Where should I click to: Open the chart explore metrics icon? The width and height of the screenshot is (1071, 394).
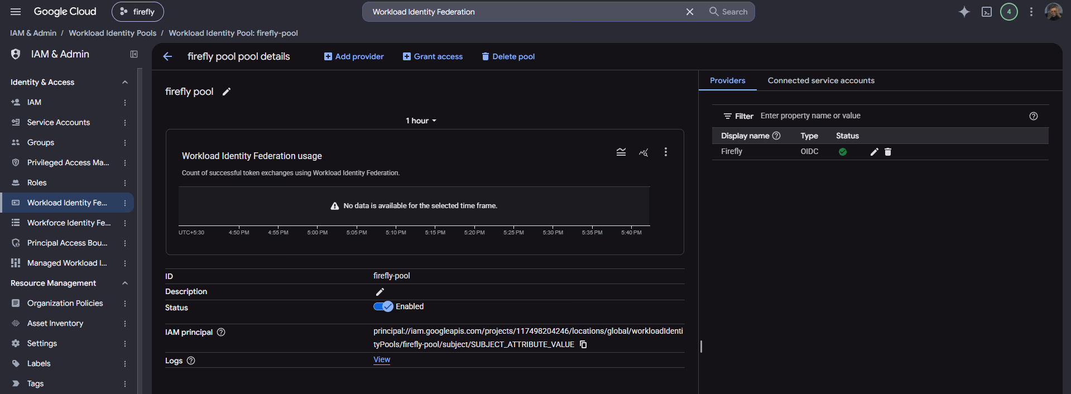(x=643, y=152)
